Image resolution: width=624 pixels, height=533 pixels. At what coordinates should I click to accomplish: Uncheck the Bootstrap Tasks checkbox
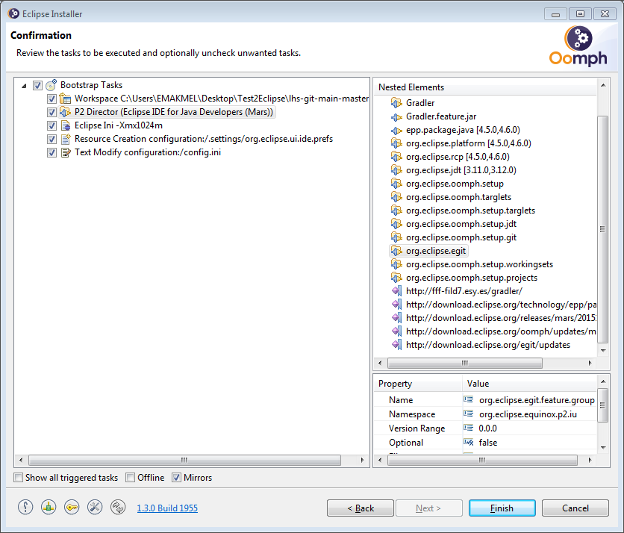point(37,85)
